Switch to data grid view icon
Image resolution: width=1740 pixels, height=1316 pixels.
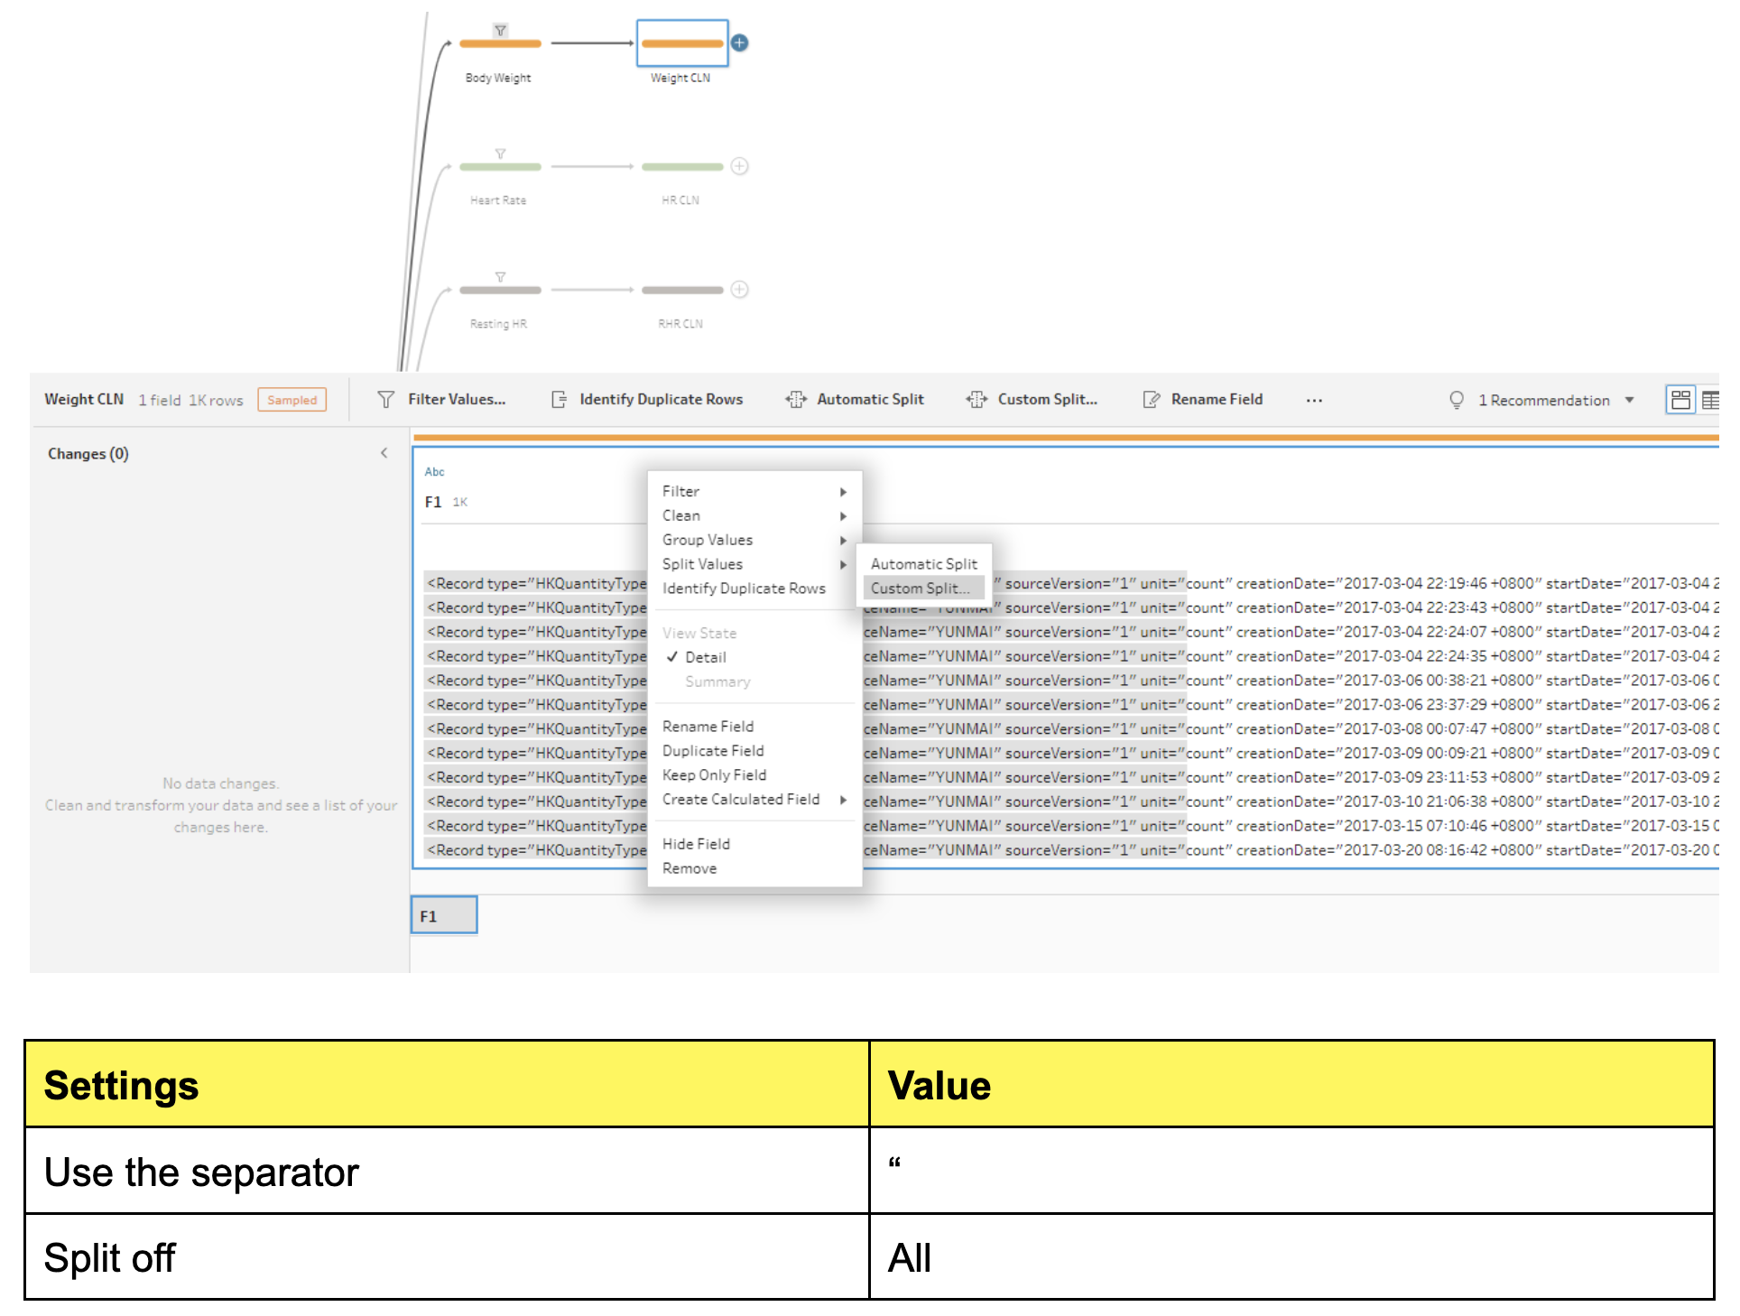1710,400
